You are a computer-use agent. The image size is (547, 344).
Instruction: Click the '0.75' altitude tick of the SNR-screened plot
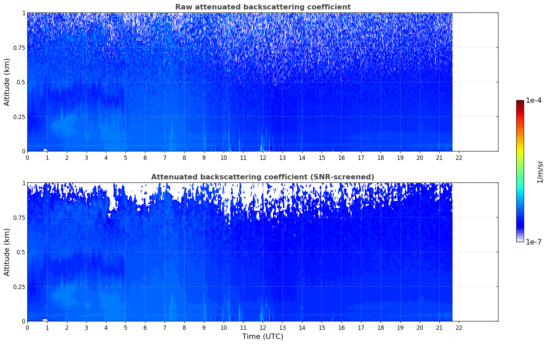click(x=19, y=218)
